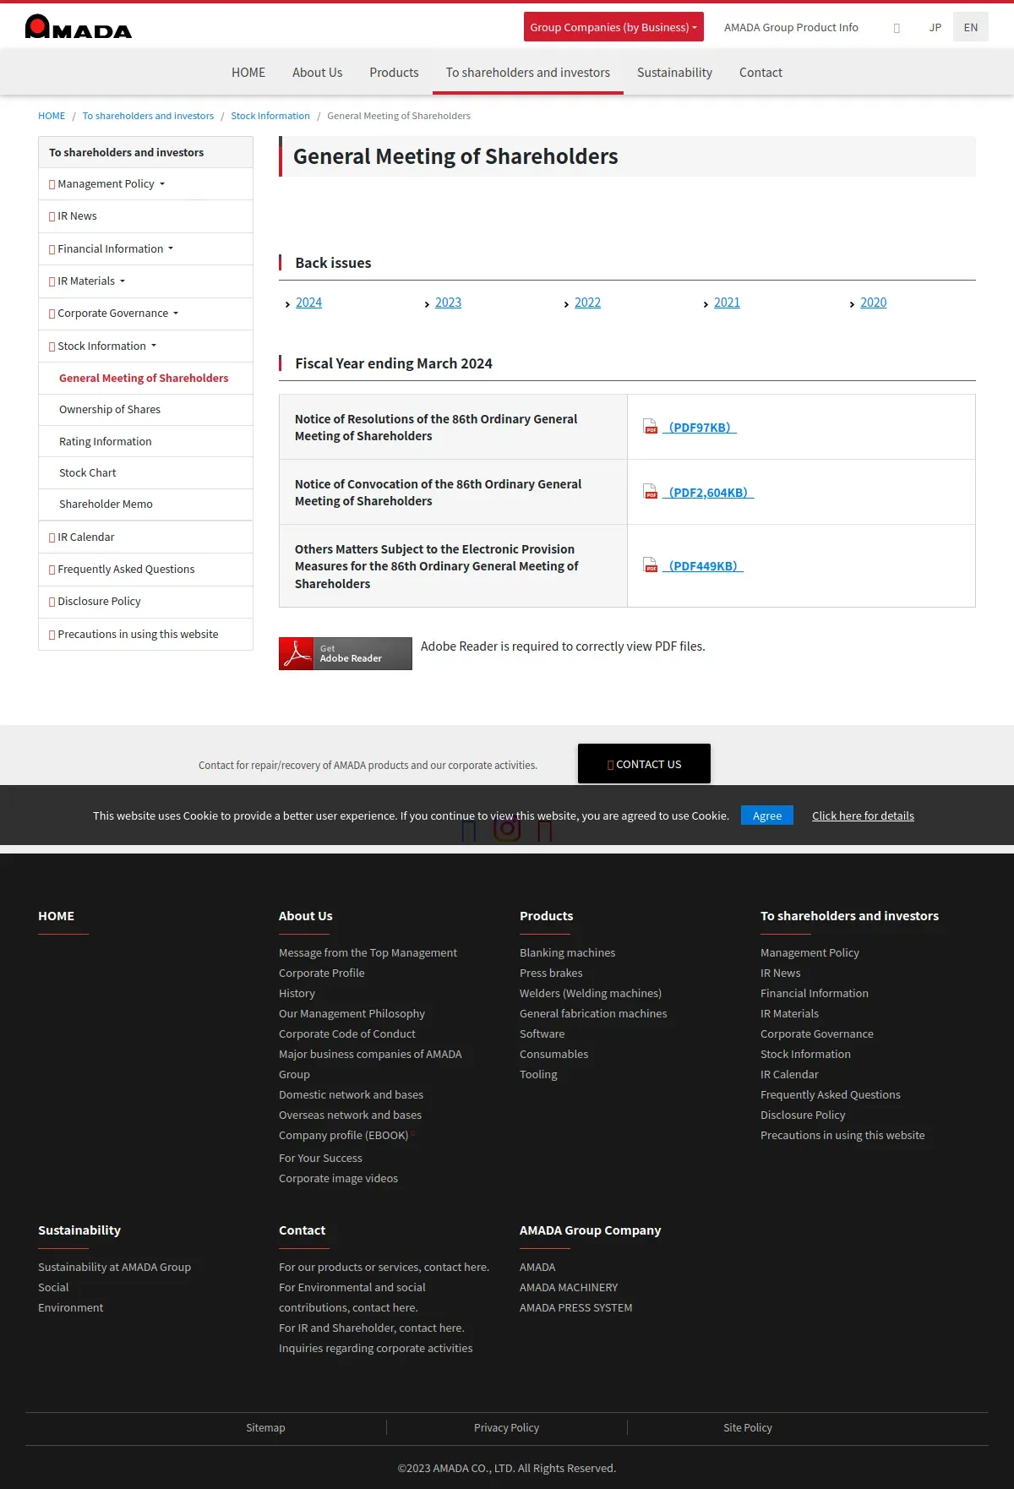The height and width of the screenshot is (1489, 1014).
Task: Switch language to EN
Action: [x=971, y=27]
